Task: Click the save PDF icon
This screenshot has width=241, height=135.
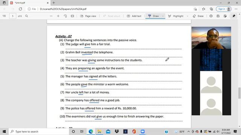Action: pyautogui.click(x=218, y=16)
